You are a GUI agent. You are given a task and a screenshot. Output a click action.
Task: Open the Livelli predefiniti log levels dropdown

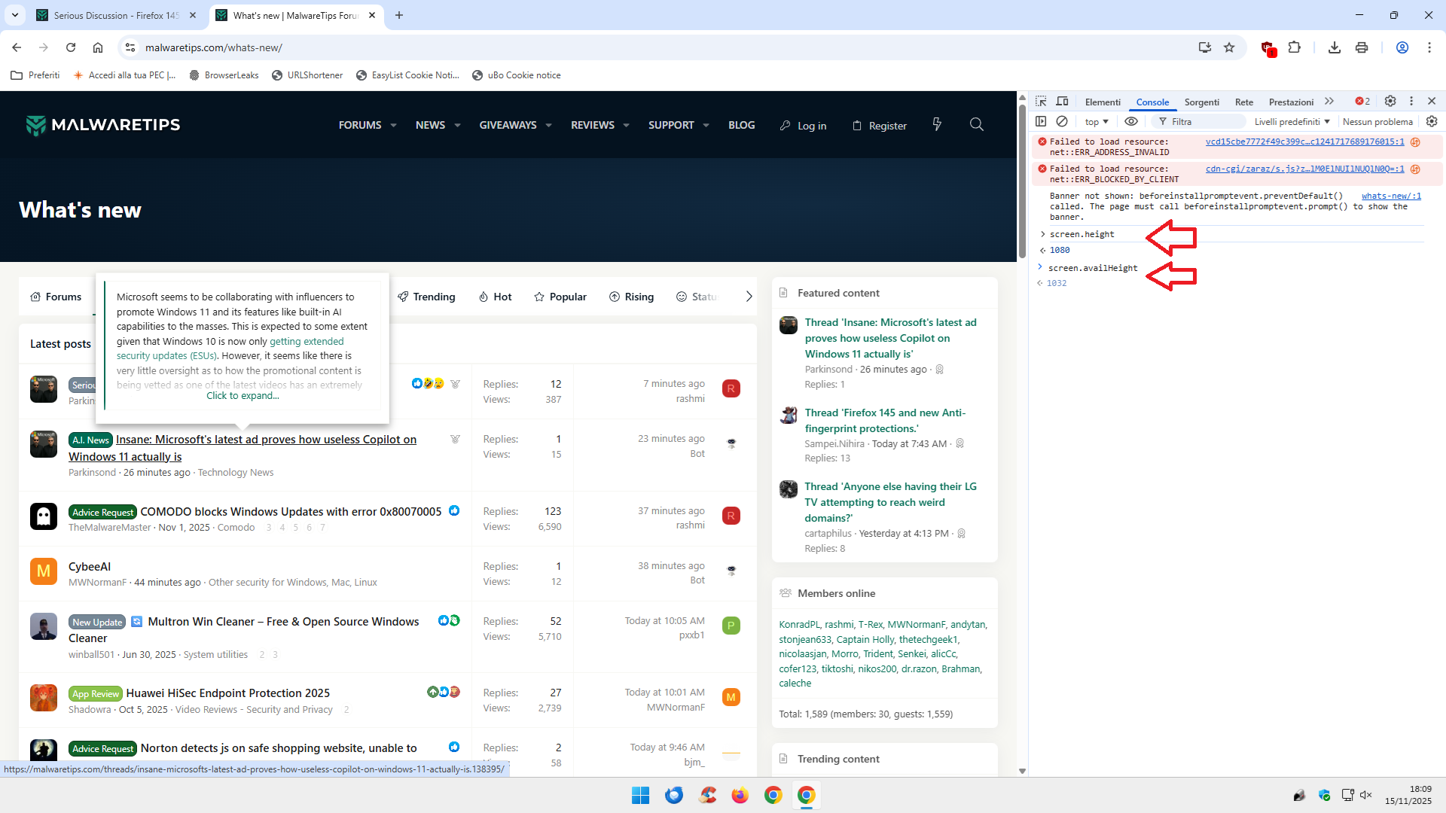[1292, 121]
